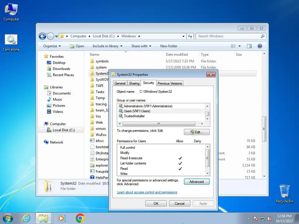Click Explorer file list vertical scrollbar

coord(264,129)
